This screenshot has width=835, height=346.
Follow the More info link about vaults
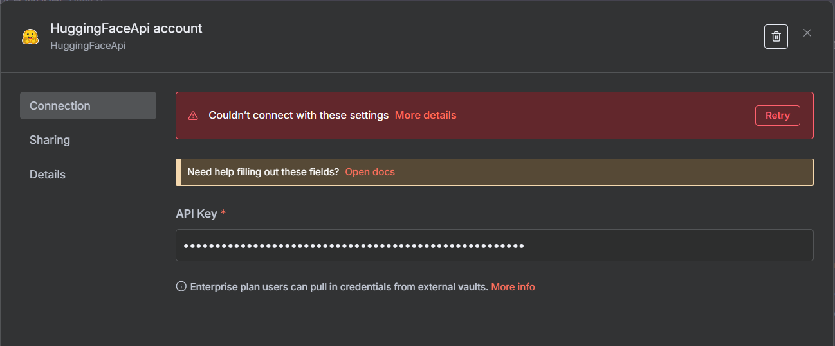(x=513, y=287)
